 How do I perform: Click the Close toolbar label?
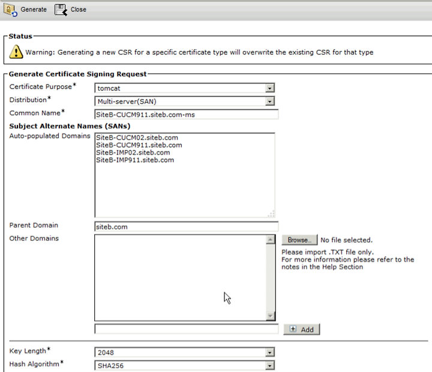coord(78,10)
